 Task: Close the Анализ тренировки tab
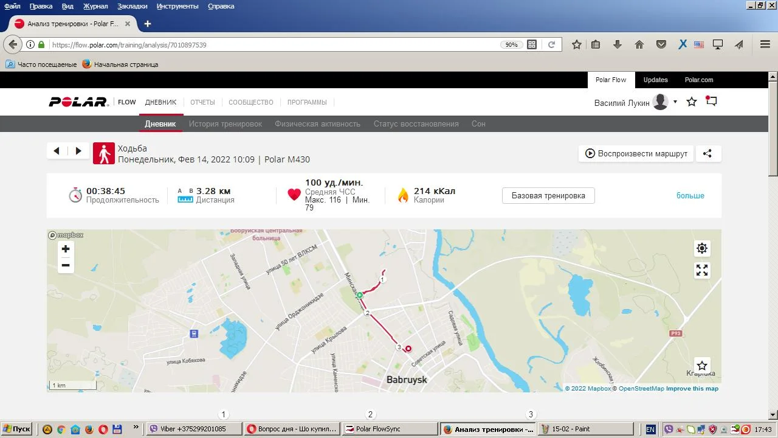[128, 24]
